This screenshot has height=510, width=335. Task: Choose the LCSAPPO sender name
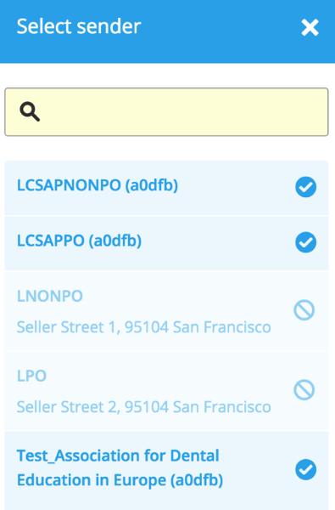click(51, 241)
